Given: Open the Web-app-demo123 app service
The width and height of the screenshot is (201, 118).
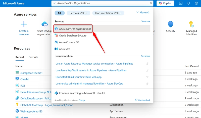Looking at the screenshot, I should click(x=31, y=111).
